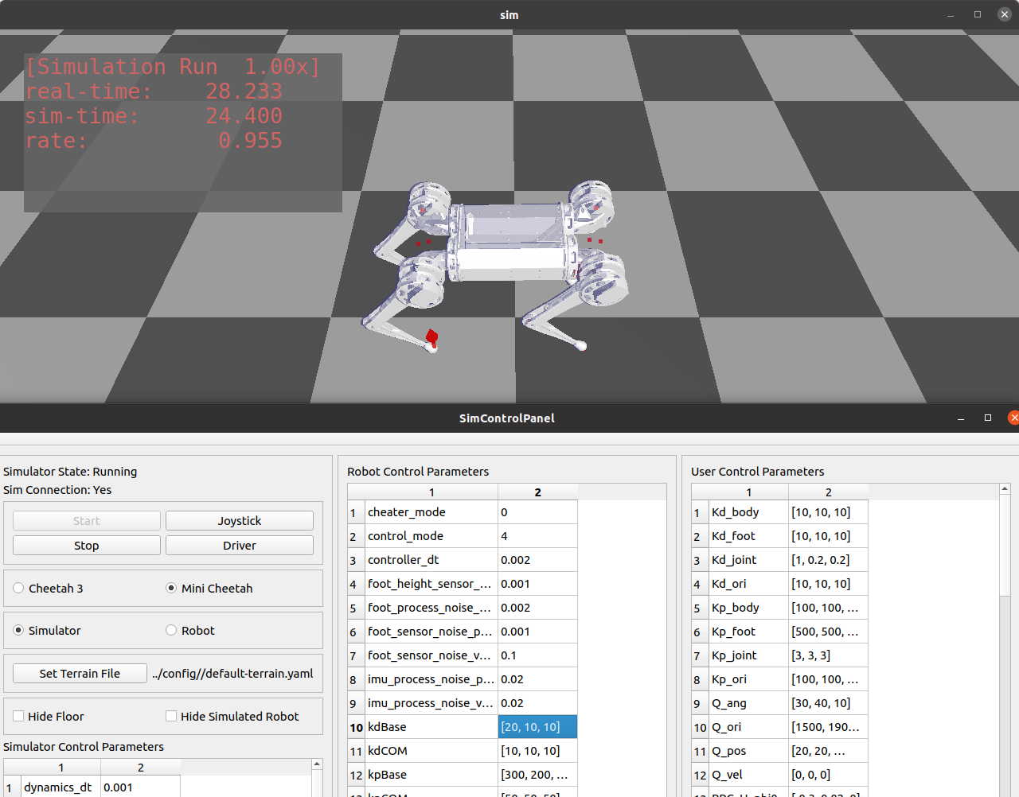Enable the Hide Floor checkbox
The image size is (1019, 797).
[x=18, y=716]
